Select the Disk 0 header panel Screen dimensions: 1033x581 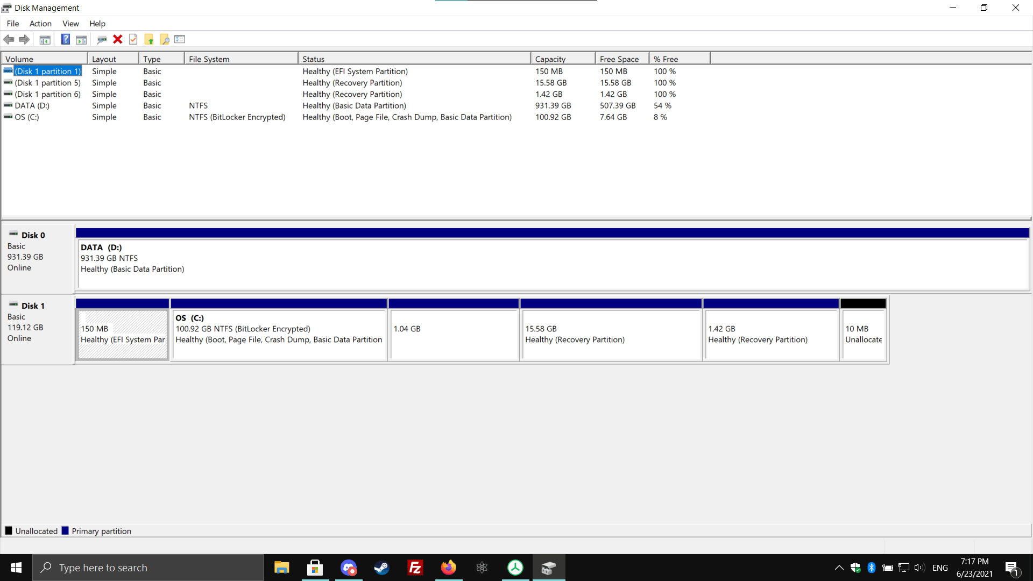pos(38,258)
